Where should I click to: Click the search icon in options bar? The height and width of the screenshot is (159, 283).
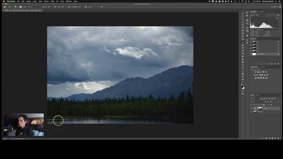(272, 7)
